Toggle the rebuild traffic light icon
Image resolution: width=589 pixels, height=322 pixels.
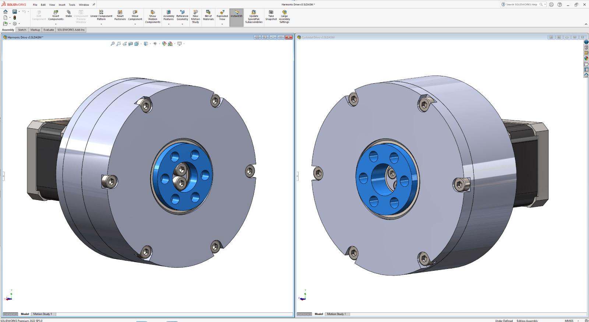[x=15, y=18]
